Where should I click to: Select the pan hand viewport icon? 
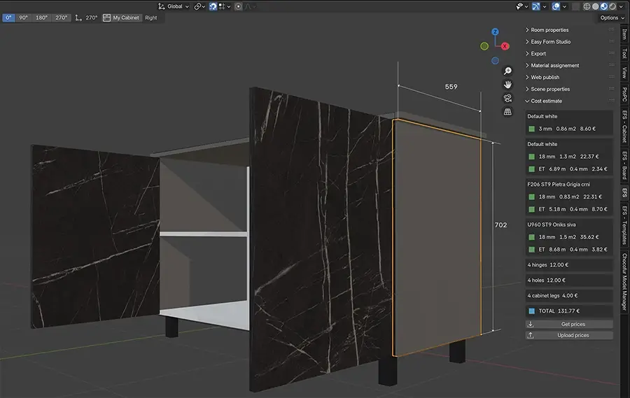tap(508, 84)
